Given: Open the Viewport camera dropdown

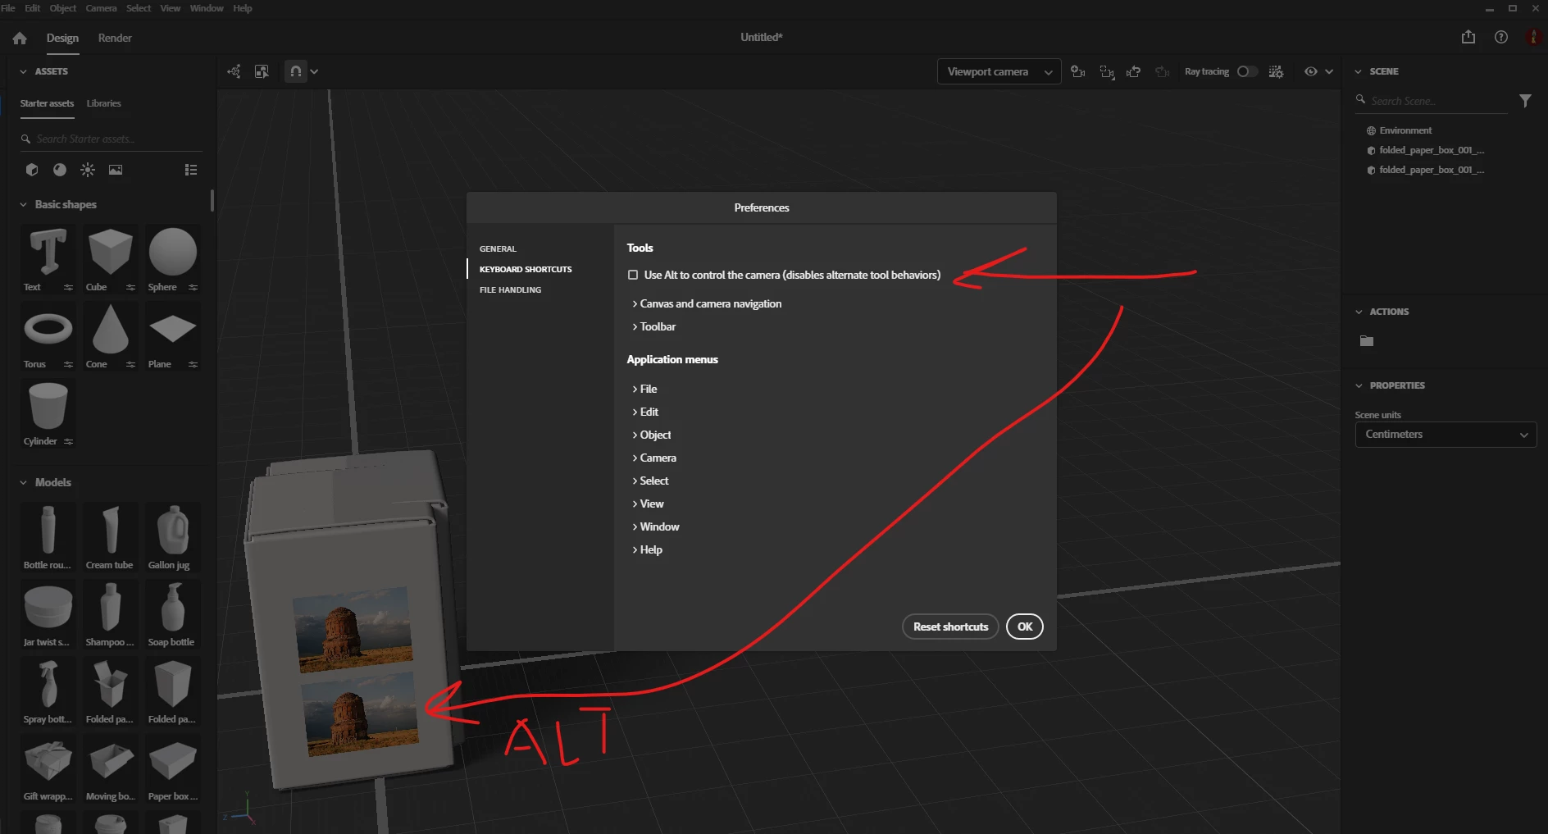Looking at the screenshot, I should [999, 71].
